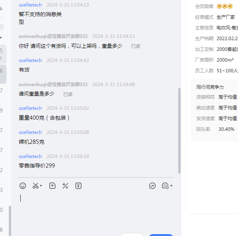Click the yuan price quote icon
The width and height of the screenshot is (238, 236).
click(x=78, y=186)
